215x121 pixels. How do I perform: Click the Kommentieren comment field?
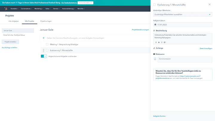(185, 59)
